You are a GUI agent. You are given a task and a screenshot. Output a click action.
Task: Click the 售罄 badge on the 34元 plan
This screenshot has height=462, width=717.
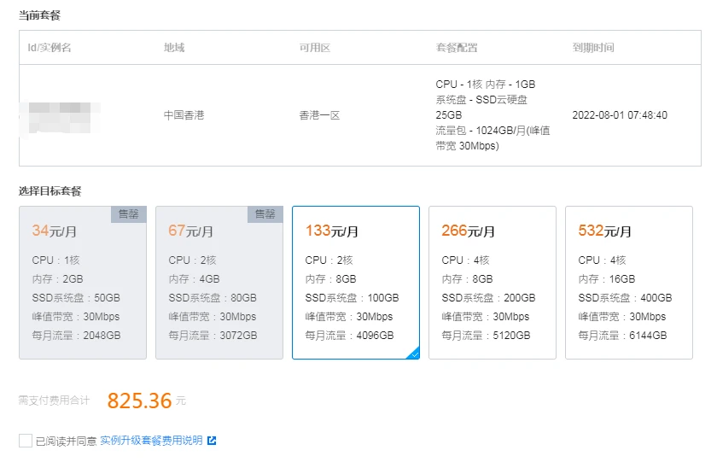click(129, 214)
